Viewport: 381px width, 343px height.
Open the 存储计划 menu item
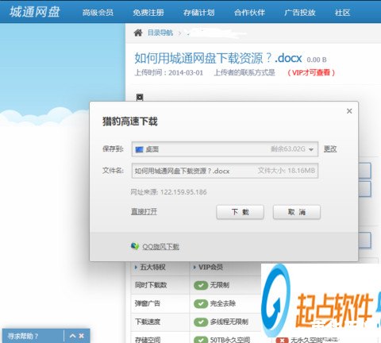199,13
